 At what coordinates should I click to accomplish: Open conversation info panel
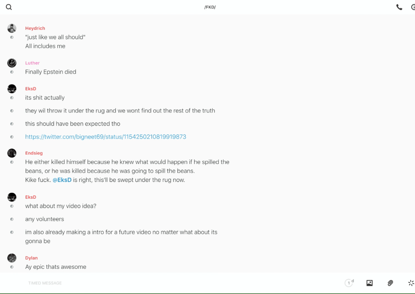413,7
